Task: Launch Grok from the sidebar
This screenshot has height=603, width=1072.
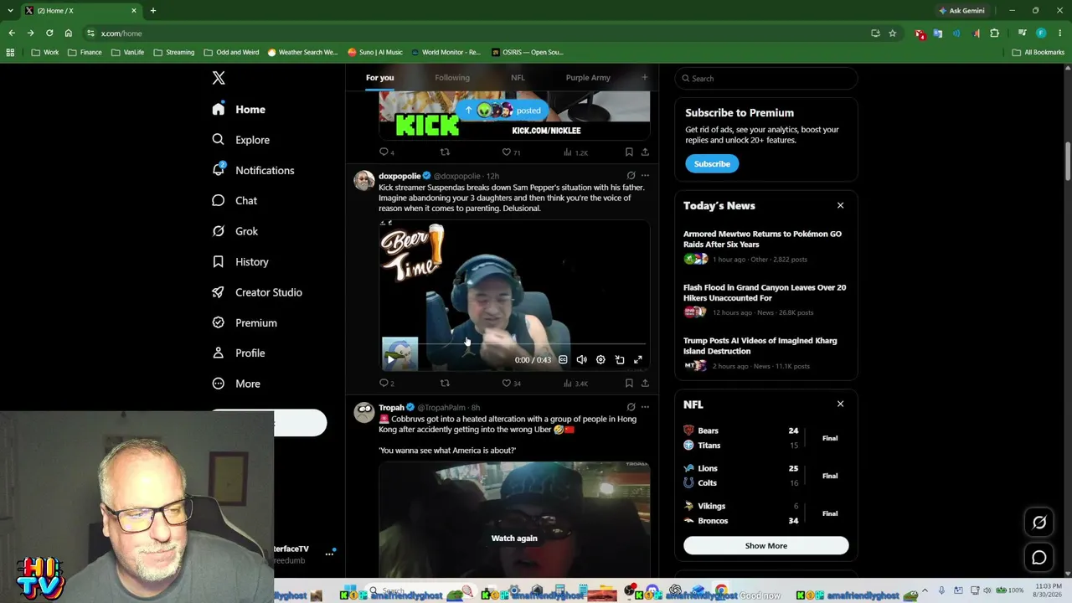Action: point(235,231)
